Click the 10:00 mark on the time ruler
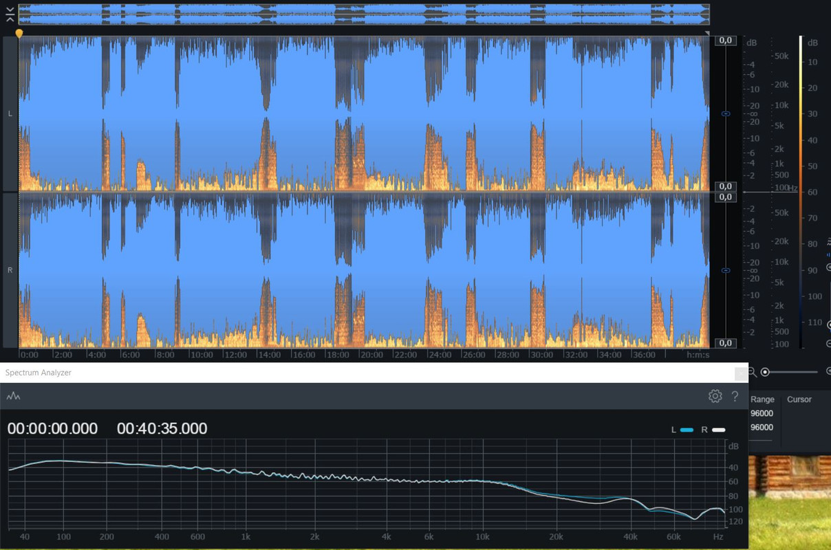This screenshot has height=550, width=831. tap(201, 355)
